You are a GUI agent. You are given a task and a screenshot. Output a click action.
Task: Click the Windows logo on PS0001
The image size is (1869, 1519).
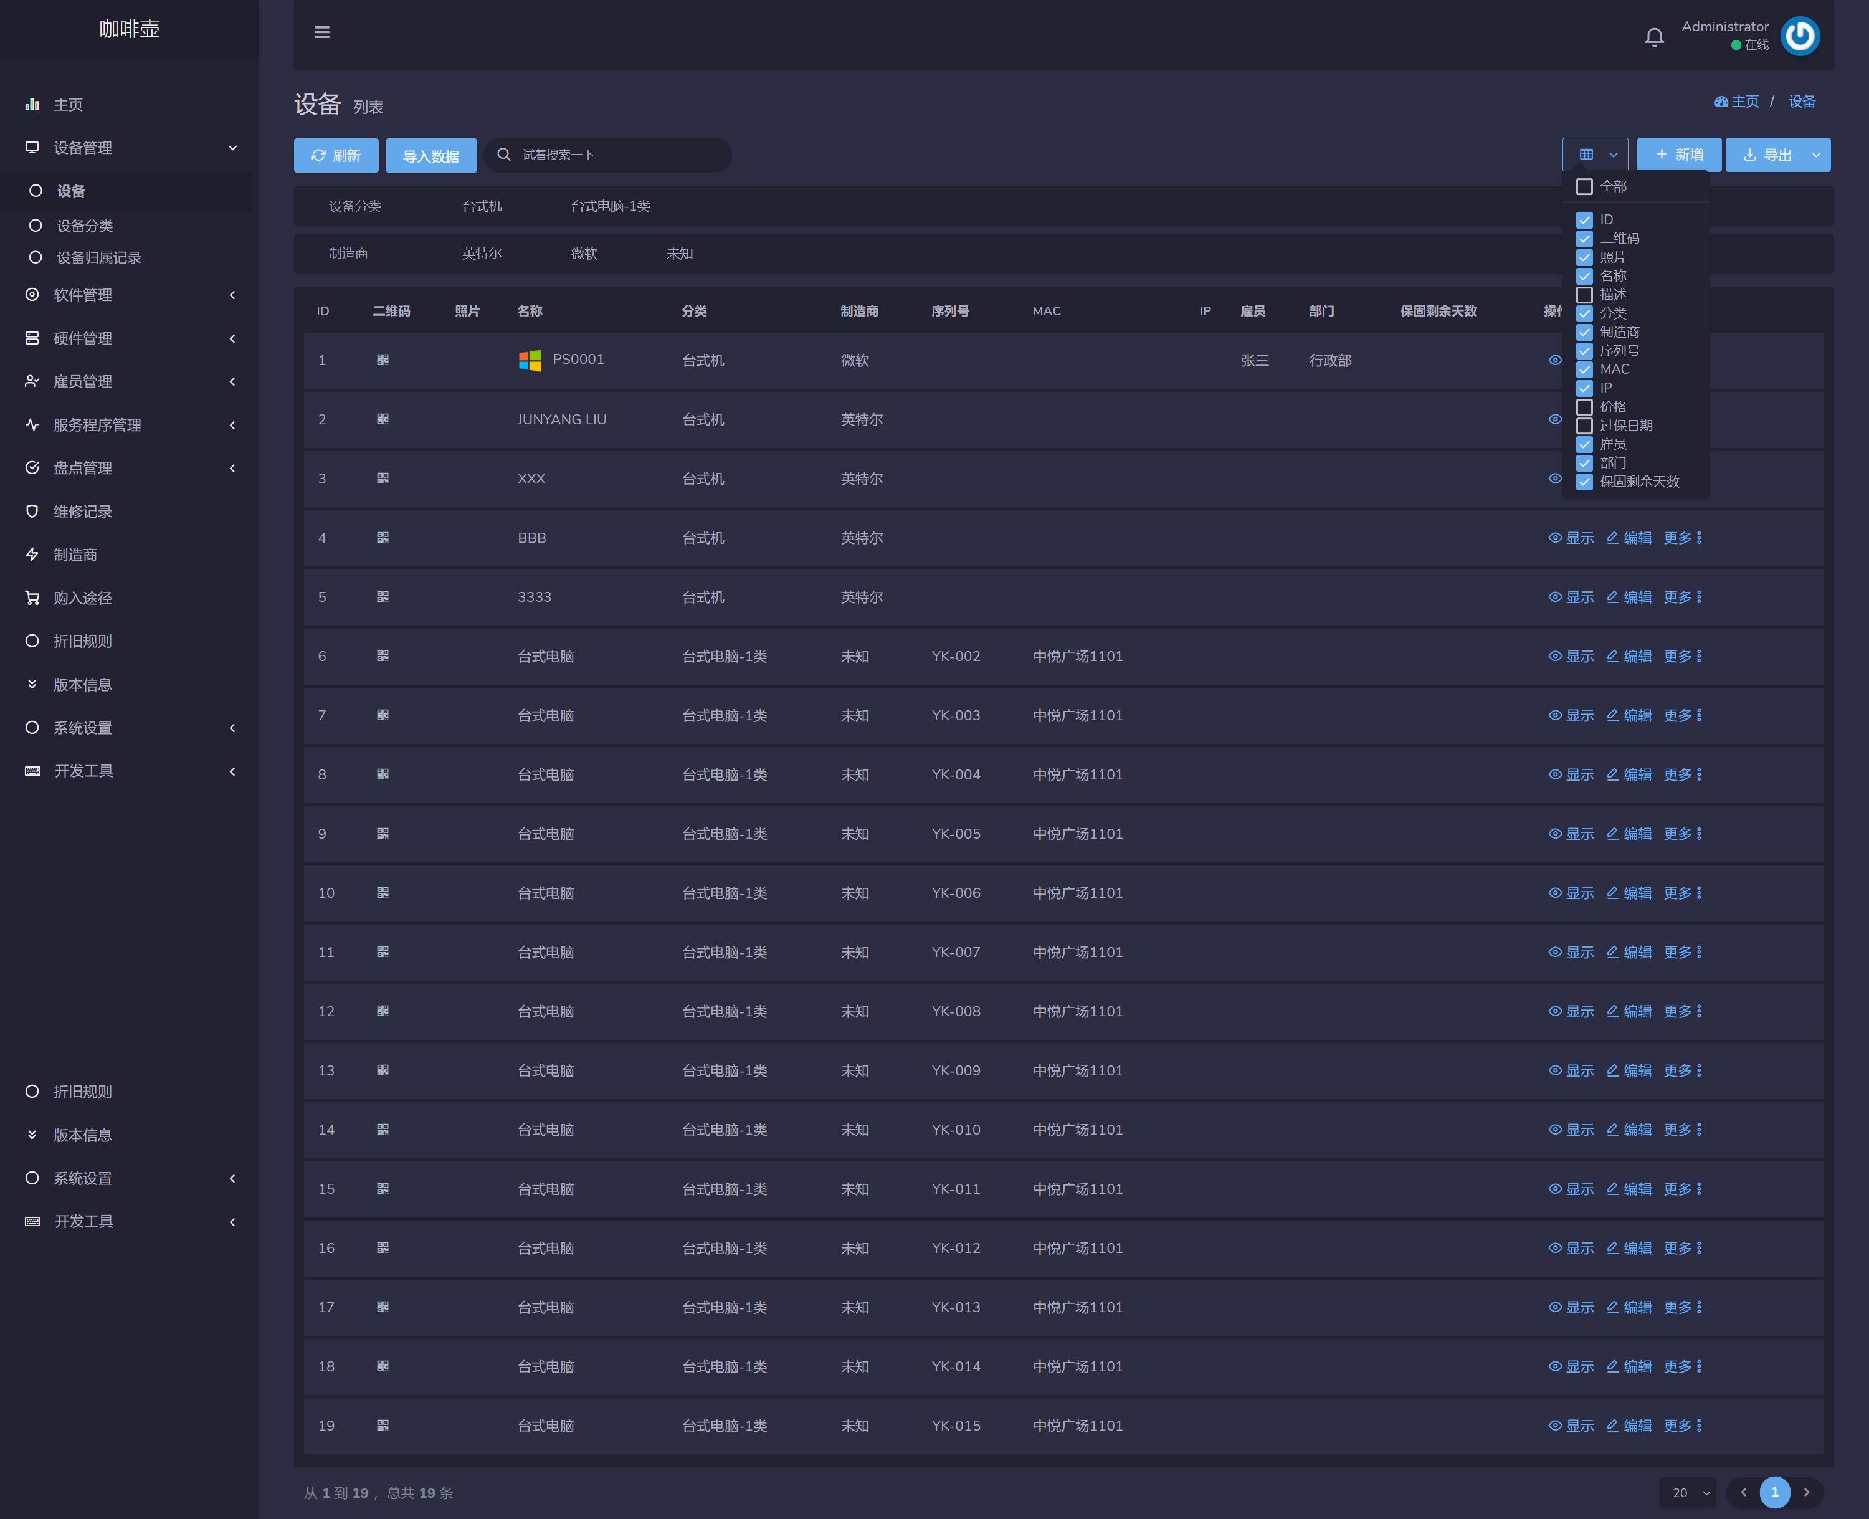coord(530,361)
